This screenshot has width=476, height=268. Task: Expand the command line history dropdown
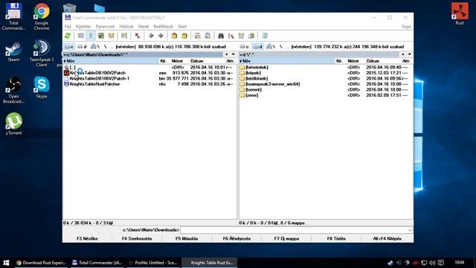[410, 230]
